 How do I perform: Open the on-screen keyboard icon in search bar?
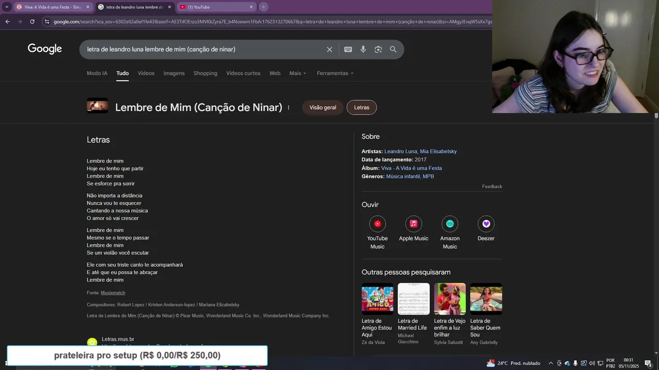coord(348,49)
